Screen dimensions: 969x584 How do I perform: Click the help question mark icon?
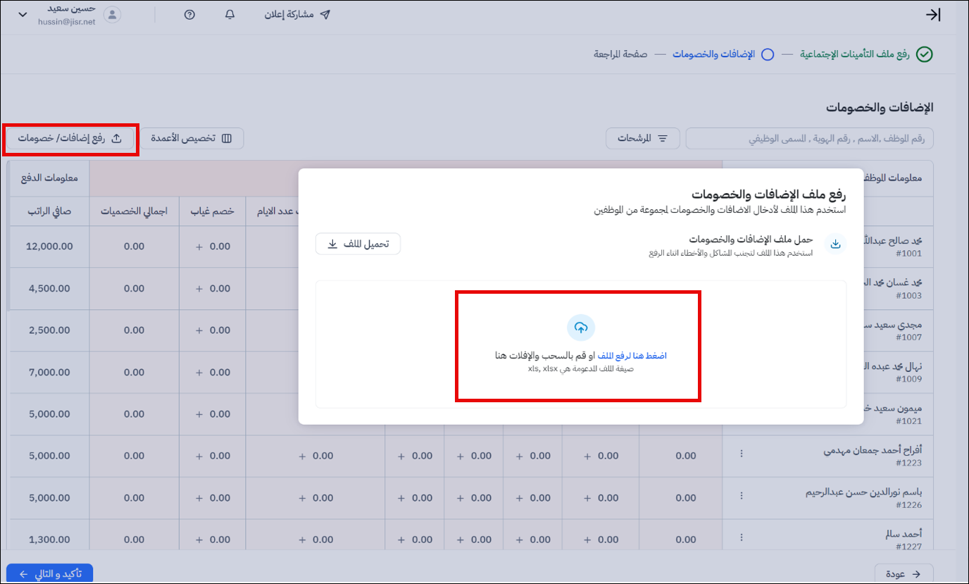click(189, 15)
